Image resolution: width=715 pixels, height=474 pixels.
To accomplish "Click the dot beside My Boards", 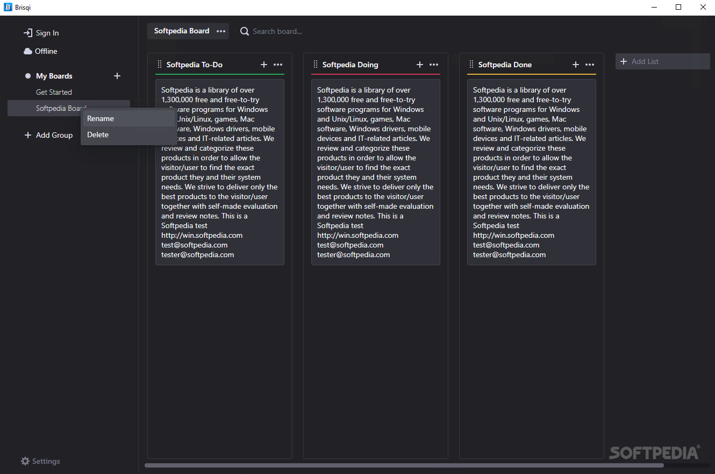I will point(28,76).
